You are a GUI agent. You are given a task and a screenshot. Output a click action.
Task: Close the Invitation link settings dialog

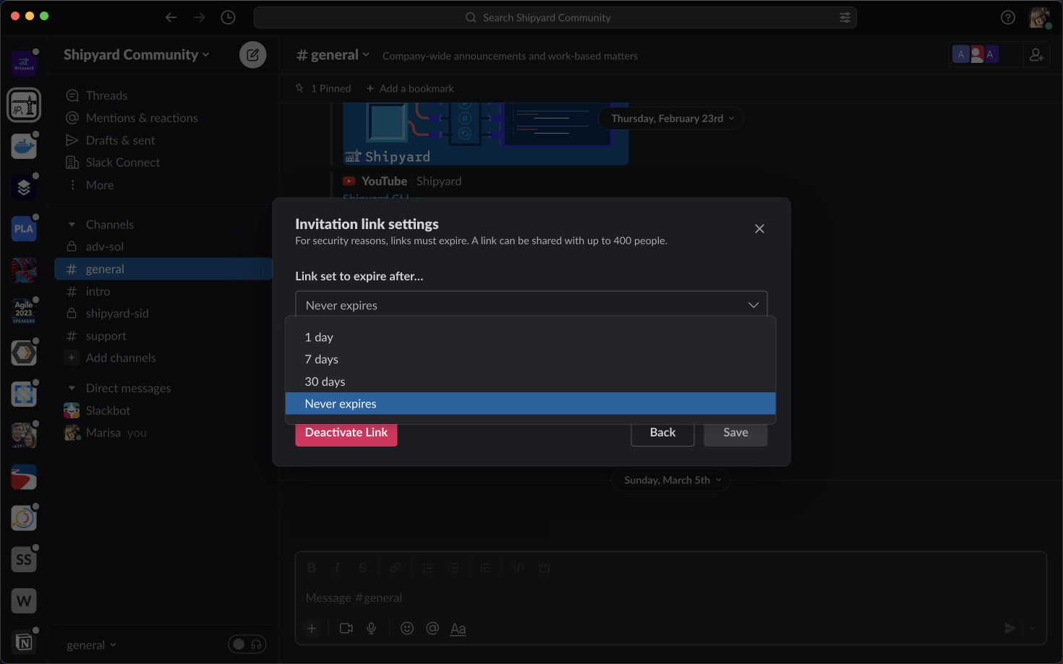759,228
